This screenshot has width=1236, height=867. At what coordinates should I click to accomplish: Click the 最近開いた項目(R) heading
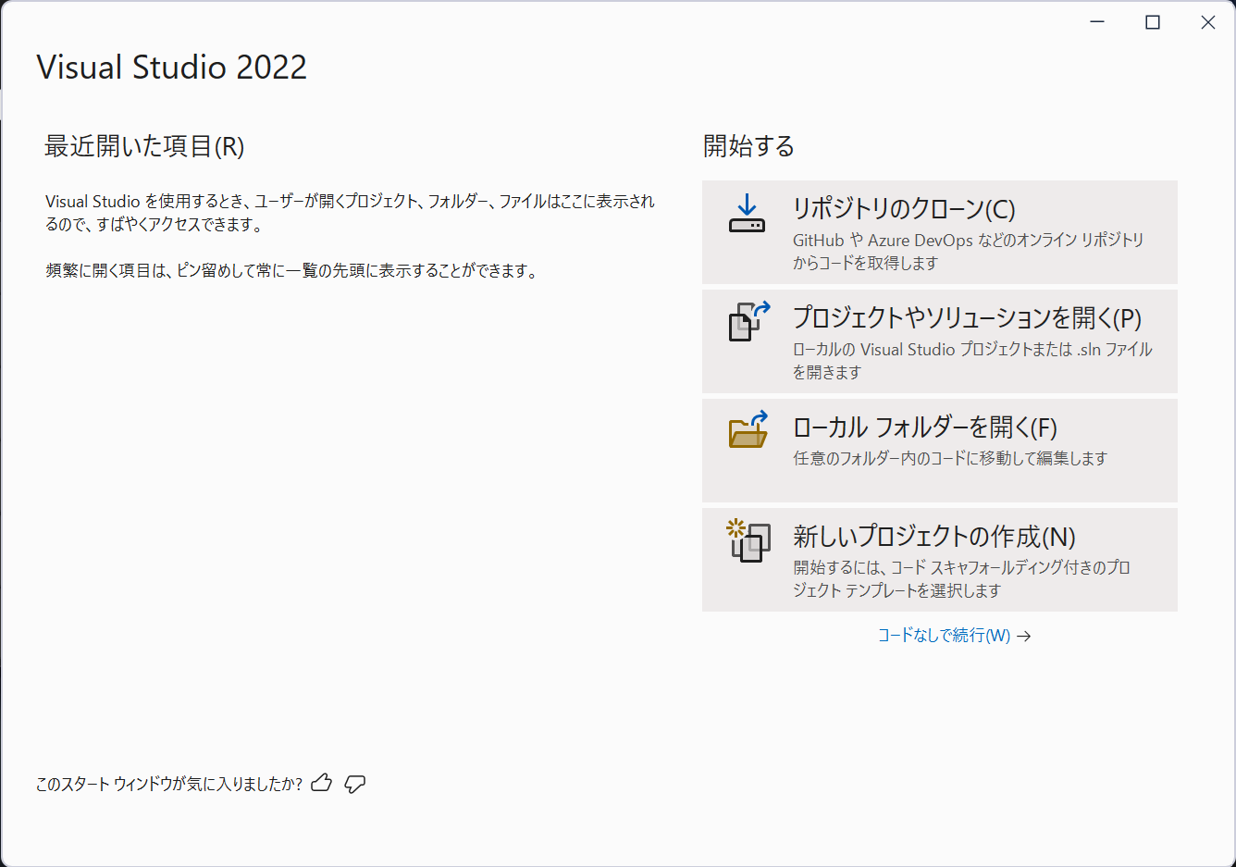tap(144, 146)
